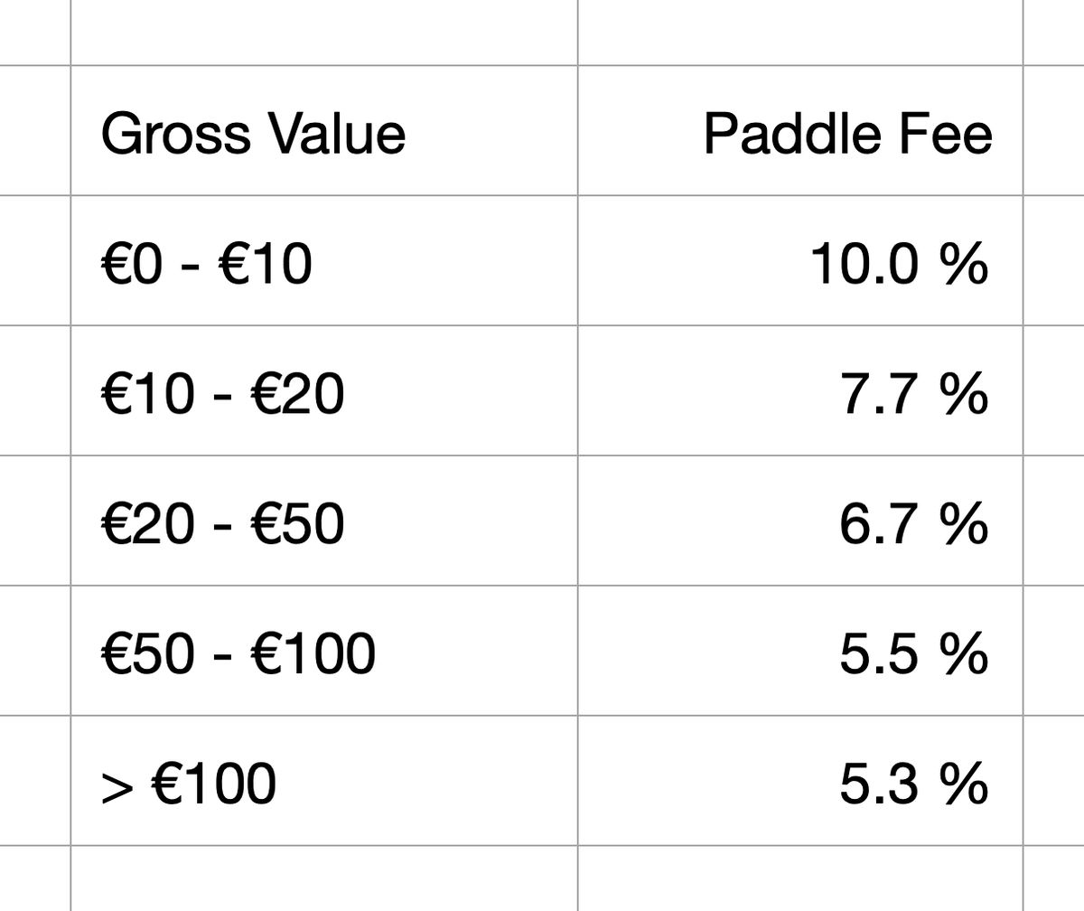Select the empty cell below 5.3 %
1084x911 pixels.
tap(799, 878)
